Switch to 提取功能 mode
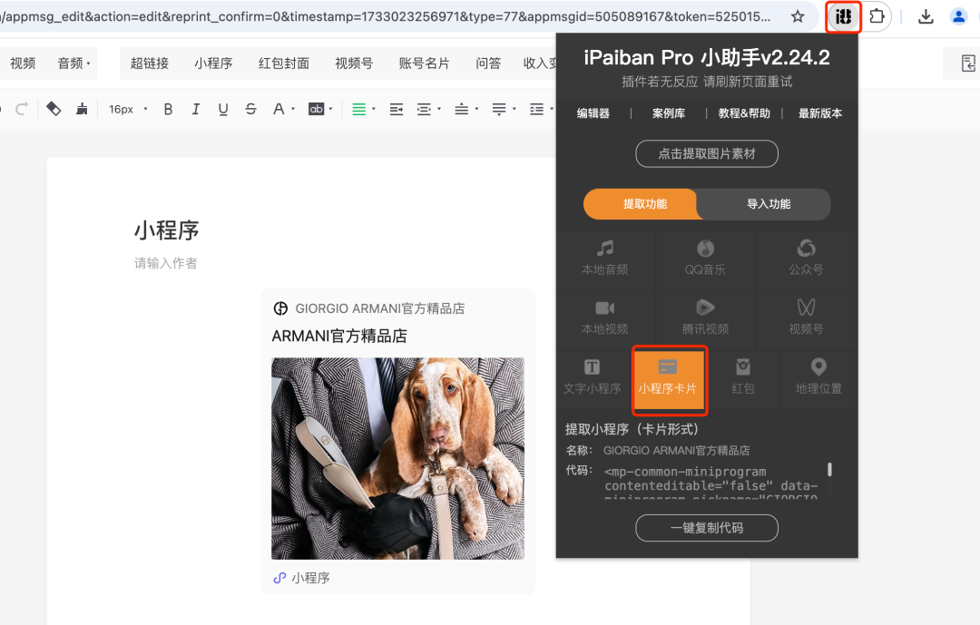Screen dimensions: 980x625 pyautogui.click(x=643, y=204)
